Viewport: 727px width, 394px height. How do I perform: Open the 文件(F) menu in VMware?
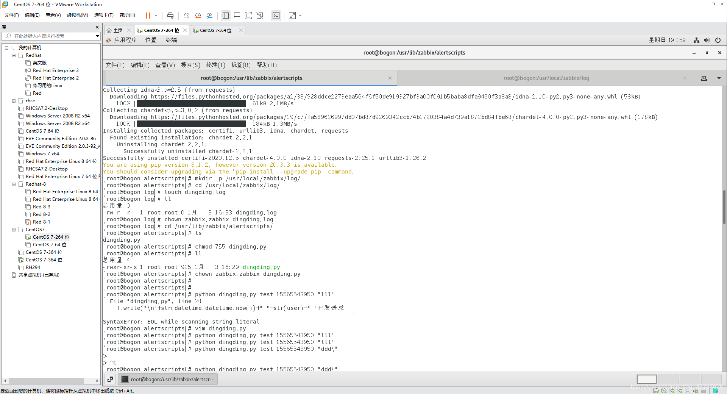coord(12,15)
